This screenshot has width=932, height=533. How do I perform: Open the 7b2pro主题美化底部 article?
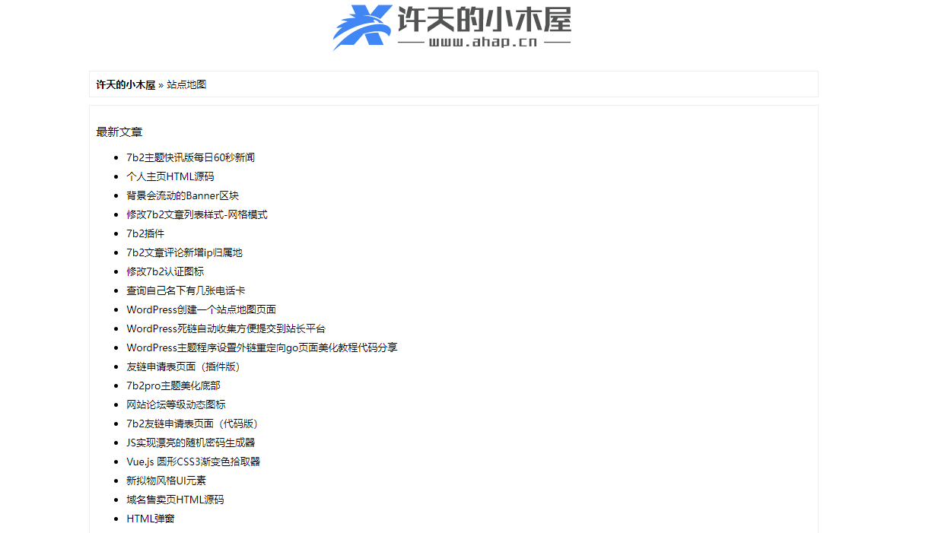point(173,385)
